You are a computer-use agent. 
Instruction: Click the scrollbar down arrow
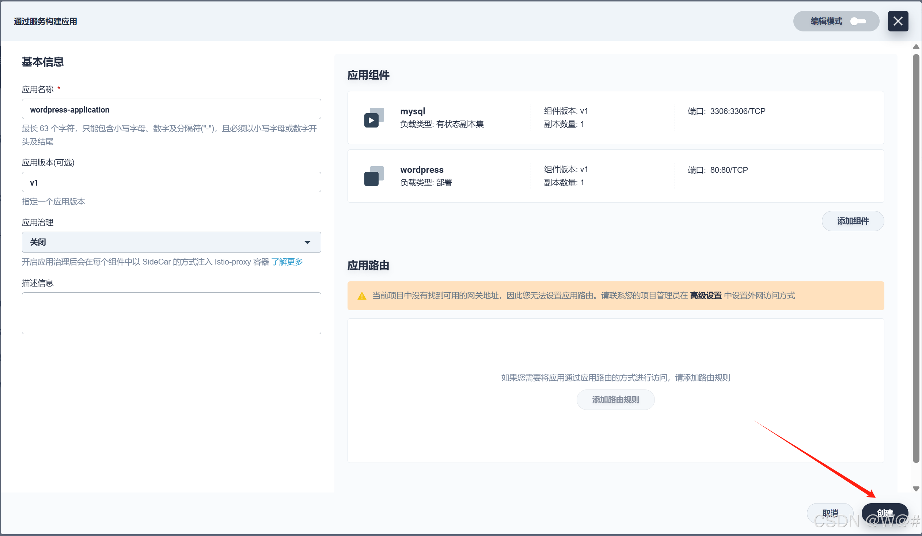(916, 489)
